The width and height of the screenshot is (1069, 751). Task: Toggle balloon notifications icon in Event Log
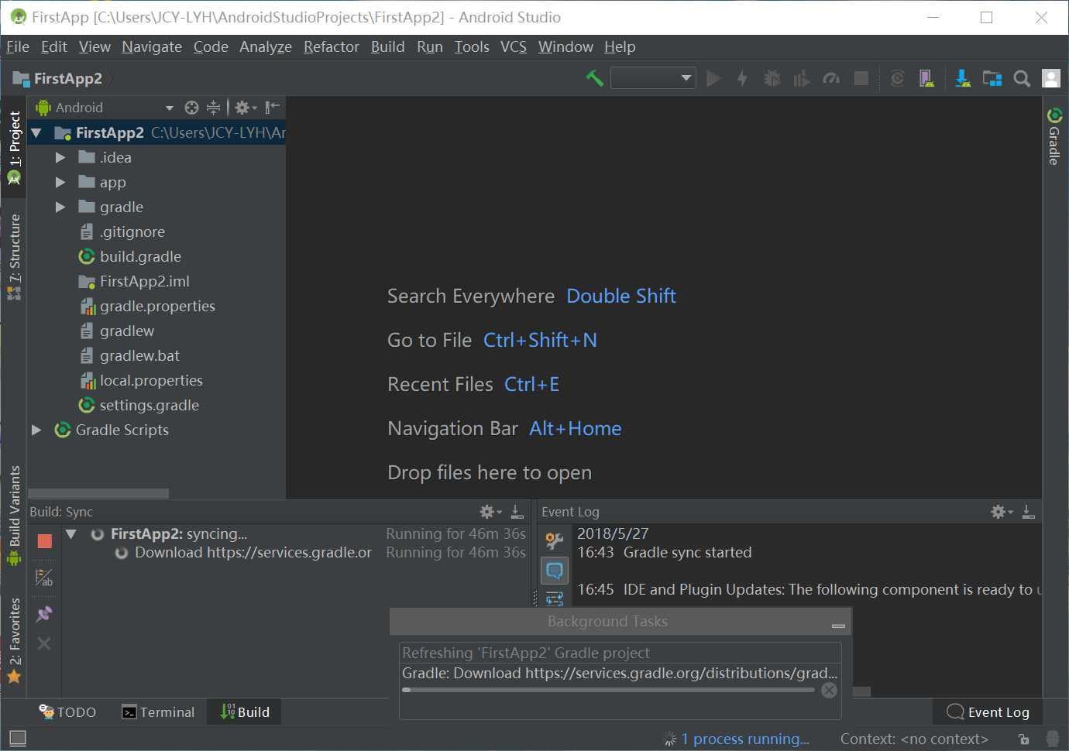[x=555, y=571]
